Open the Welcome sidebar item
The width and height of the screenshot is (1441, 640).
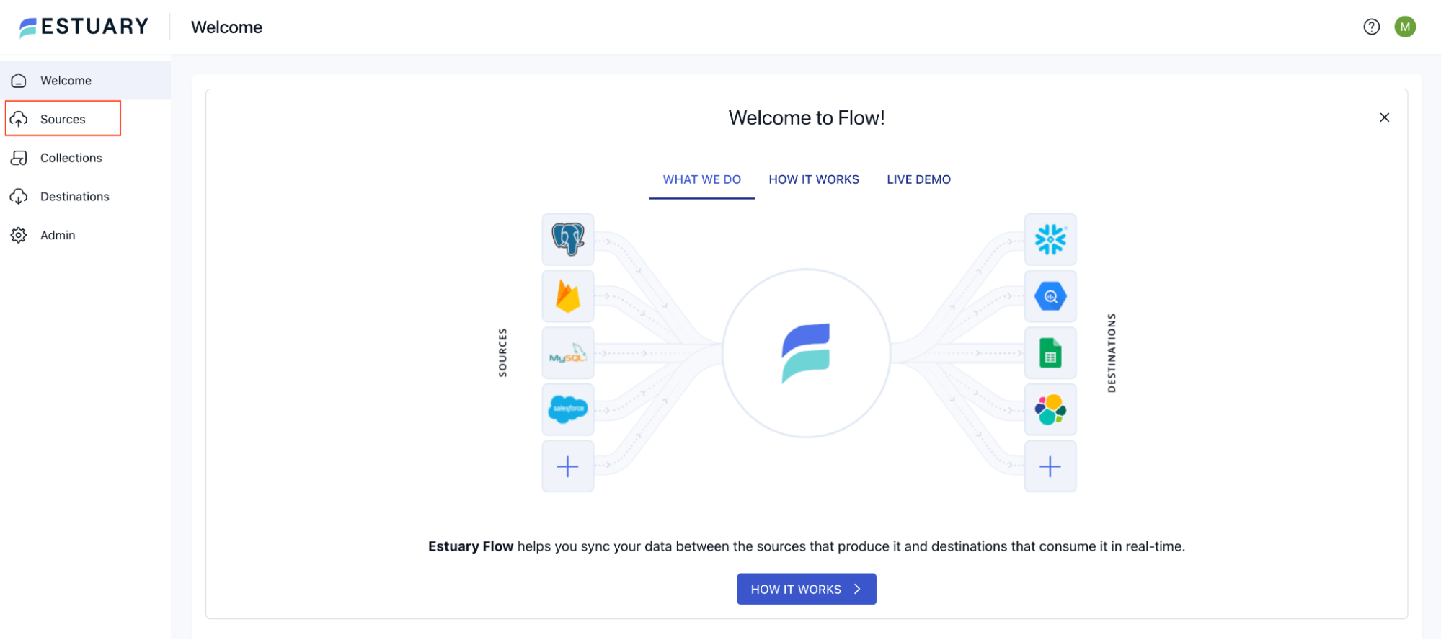pyautogui.click(x=85, y=81)
